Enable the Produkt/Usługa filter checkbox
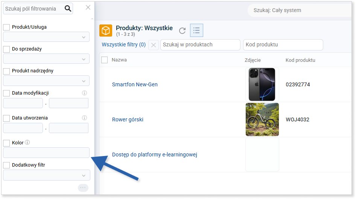Screen dimensions: 356x199 6,27
